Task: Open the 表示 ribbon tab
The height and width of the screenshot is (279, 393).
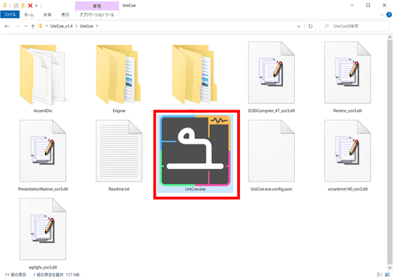Action: point(65,15)
